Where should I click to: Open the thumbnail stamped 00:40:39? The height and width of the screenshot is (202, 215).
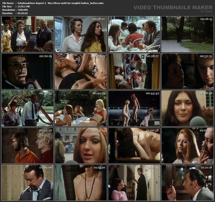81,109
